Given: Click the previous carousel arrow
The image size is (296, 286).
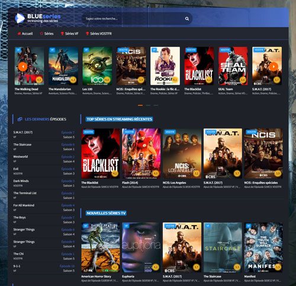Looking at the screenshot, I should point(23,66).
